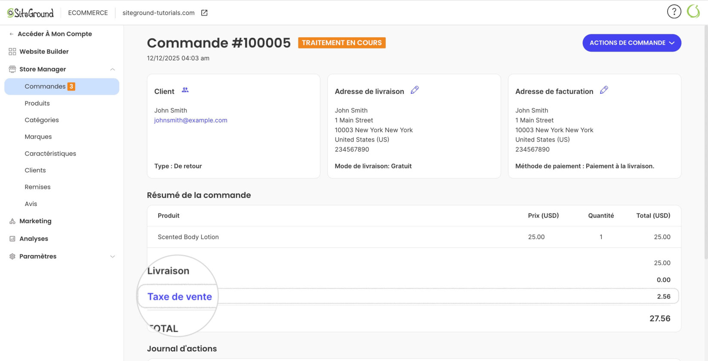Image resolution: width=708 pixels, height=361 pixels.
Task: Click the johnsmith@example.com email link
Action: tap(191, 120)
